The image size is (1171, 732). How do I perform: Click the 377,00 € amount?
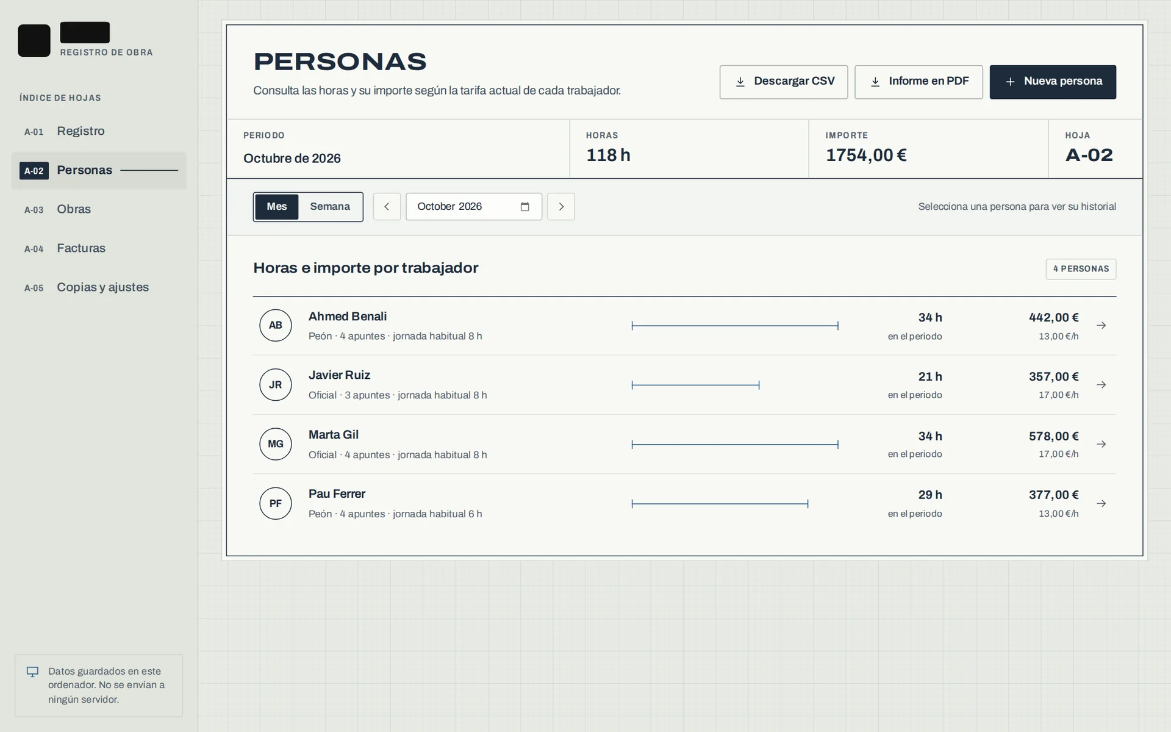tap(1054, 495)
